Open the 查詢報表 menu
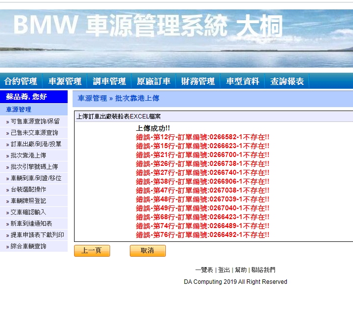Viewport: 353px width, 311px height. (x=287, y=81)
